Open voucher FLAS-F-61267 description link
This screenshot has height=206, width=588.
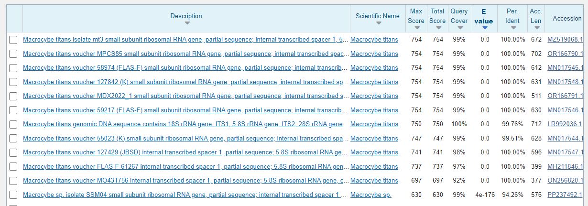click(186, 167)
